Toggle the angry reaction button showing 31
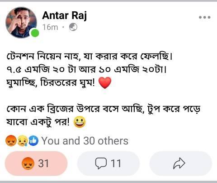 coord(36,164)
